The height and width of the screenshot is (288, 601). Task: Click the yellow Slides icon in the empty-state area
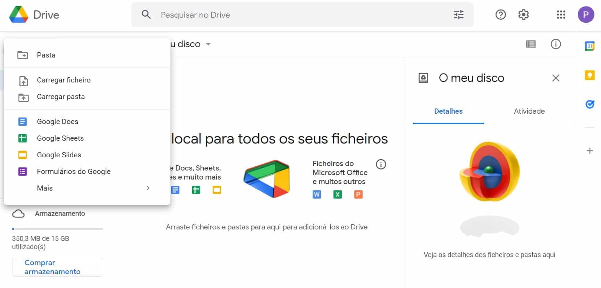pyautogui.click(x=217, y=190)
